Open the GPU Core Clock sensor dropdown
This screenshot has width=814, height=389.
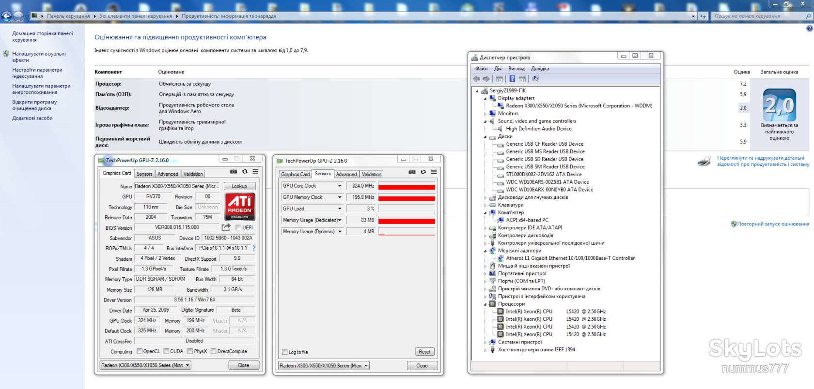(339, 186)
